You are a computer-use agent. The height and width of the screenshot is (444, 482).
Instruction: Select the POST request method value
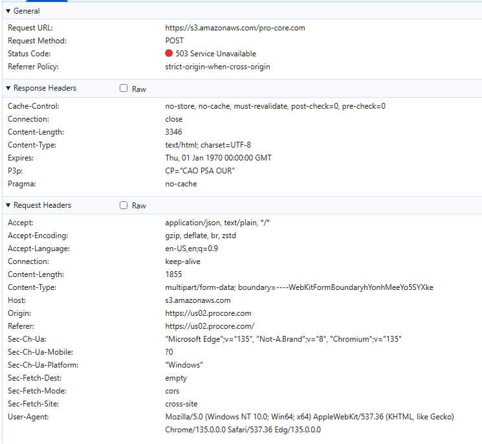coord(174,41)
